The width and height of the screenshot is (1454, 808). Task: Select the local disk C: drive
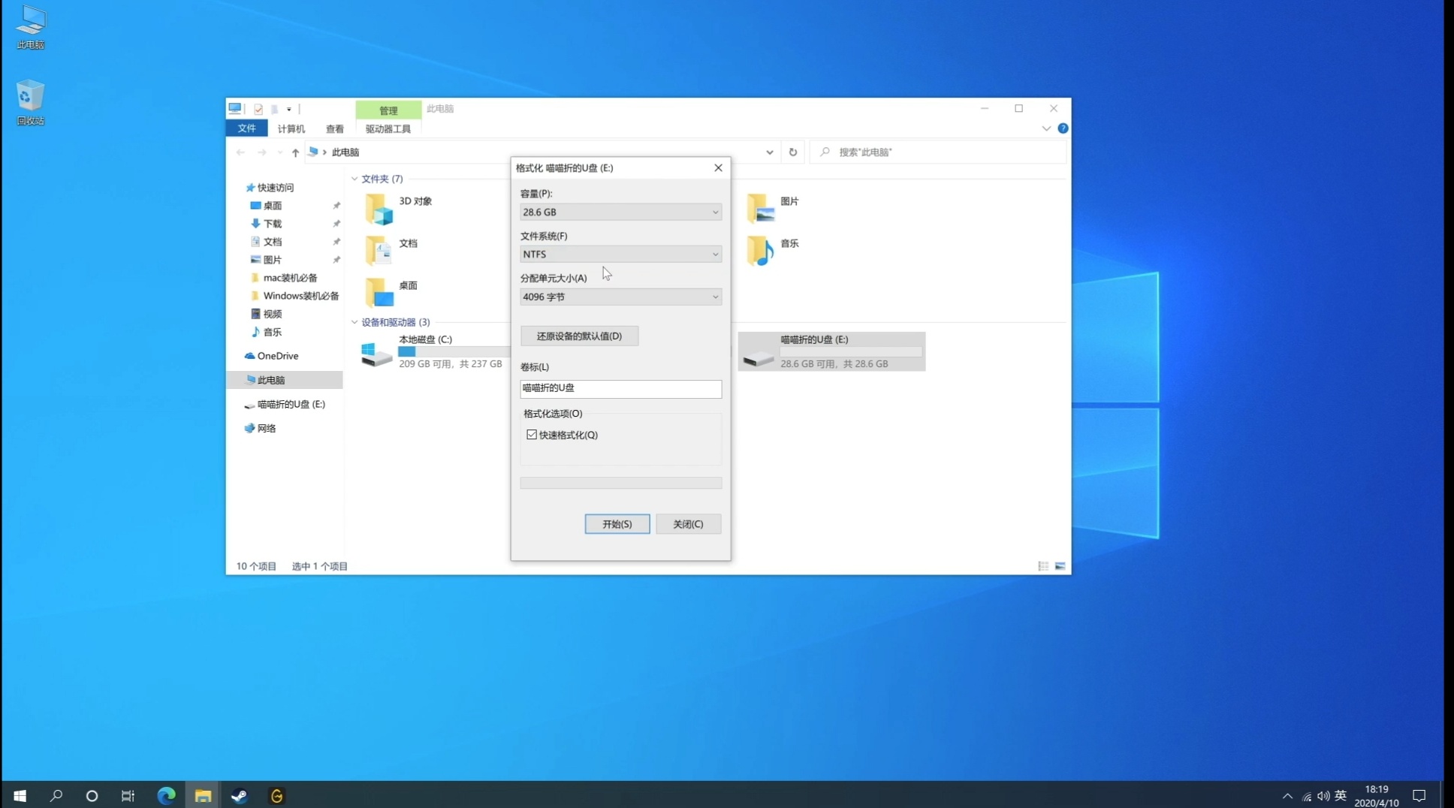click(x=432, y=351)
